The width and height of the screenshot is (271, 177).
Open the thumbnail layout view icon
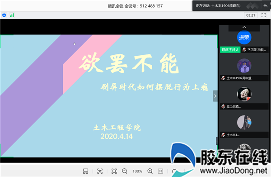(85, 171)
